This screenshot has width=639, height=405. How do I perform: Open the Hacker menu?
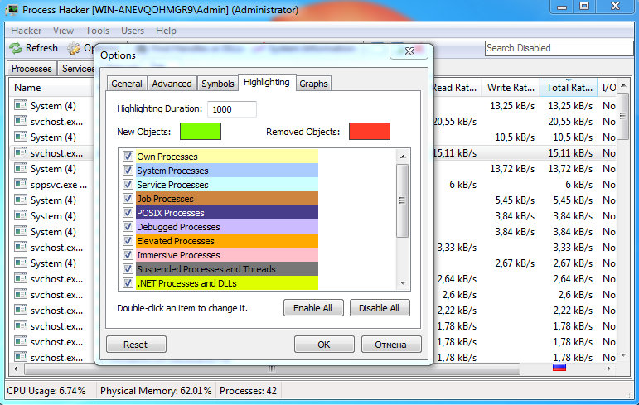(x=26, y=31)
